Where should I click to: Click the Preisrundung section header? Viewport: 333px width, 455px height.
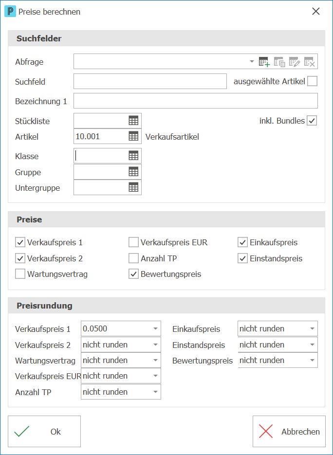pos(166,306)
